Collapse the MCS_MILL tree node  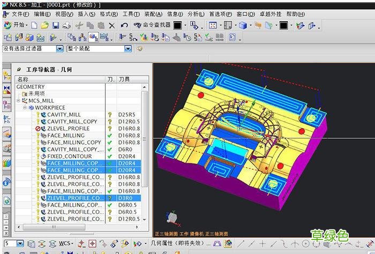pyautogui.click(x=18, y=101)
